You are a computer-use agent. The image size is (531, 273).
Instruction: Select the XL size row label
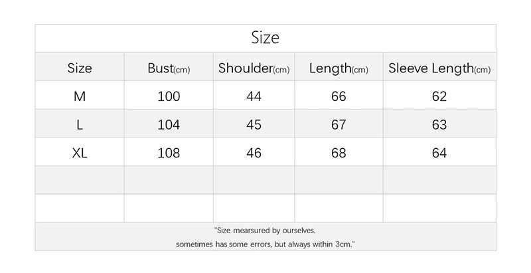tap(80, 153)
